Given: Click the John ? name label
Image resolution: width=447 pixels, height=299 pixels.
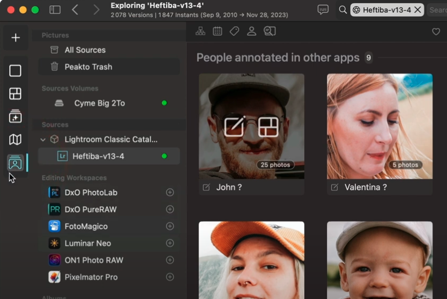Looking at the screenshot, I should 229,187.
